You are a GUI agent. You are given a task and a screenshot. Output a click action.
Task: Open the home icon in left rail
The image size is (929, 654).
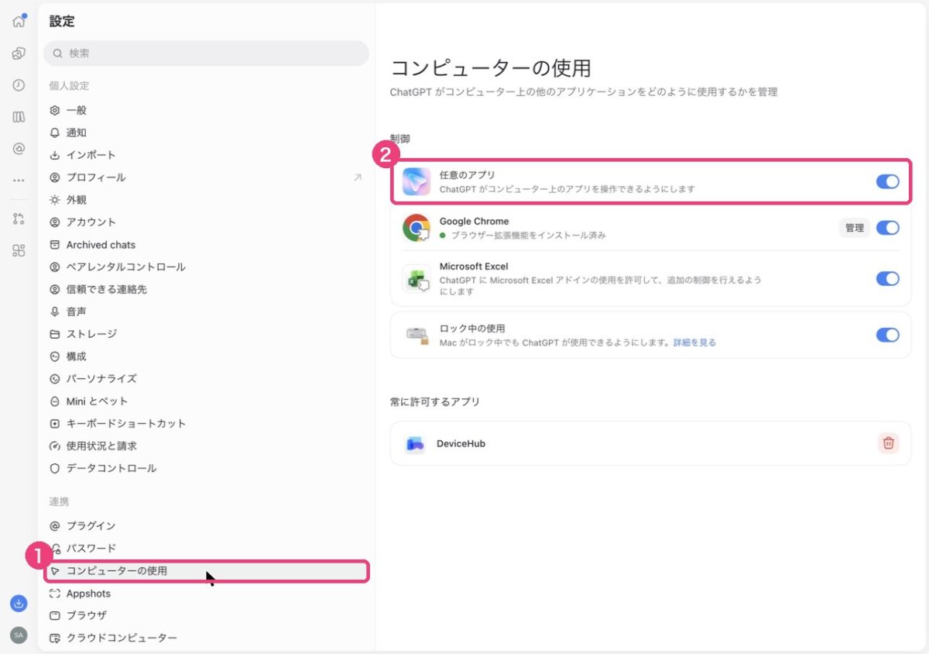pos(19,22)
